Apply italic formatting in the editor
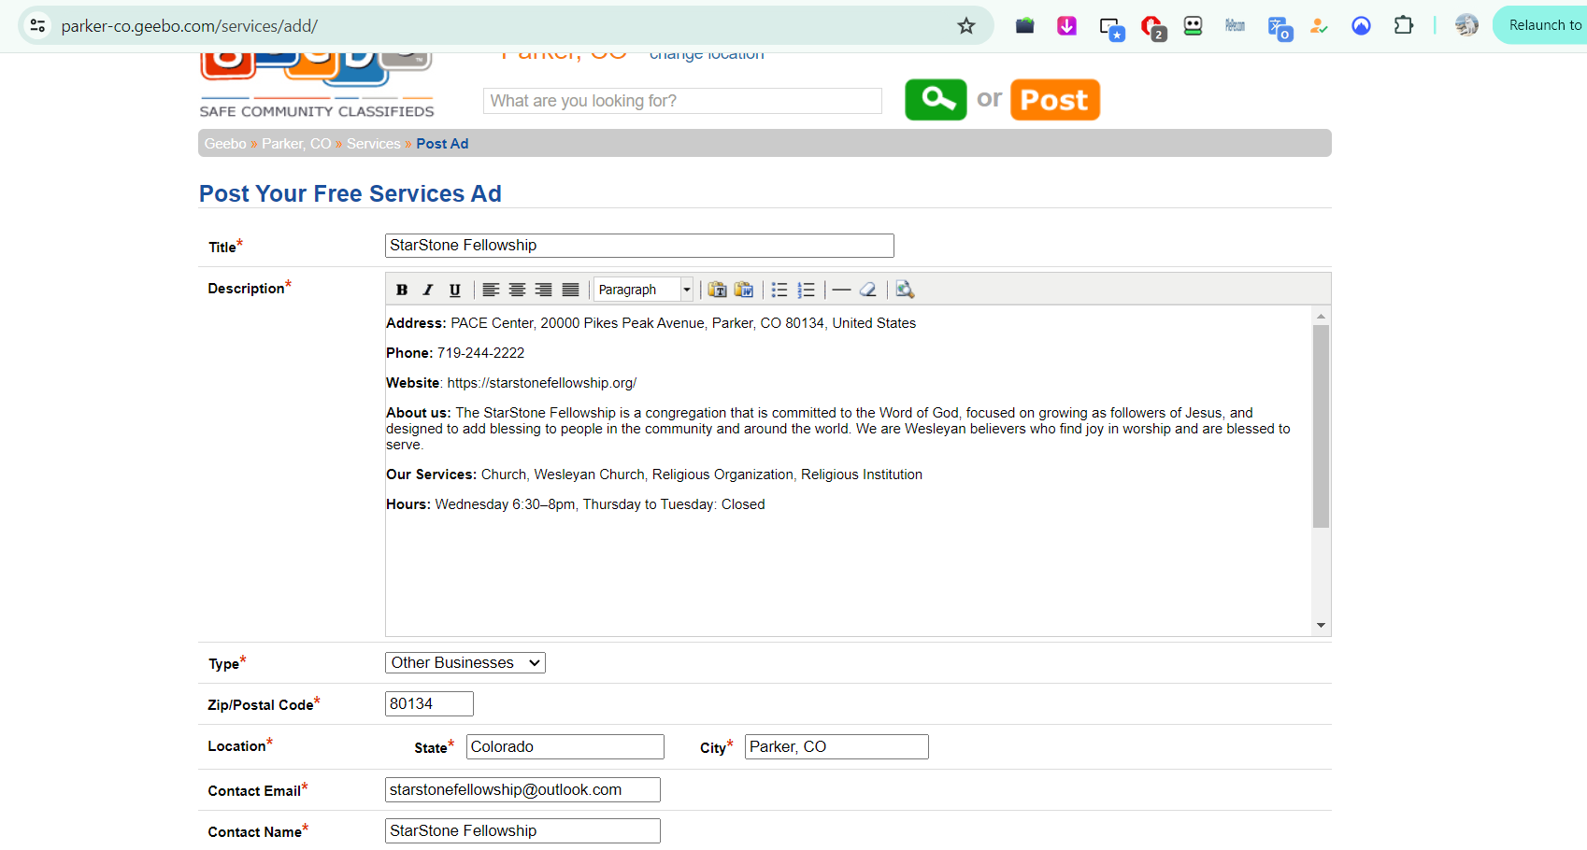The image size is (1587, 850). (x=428, y=290)
